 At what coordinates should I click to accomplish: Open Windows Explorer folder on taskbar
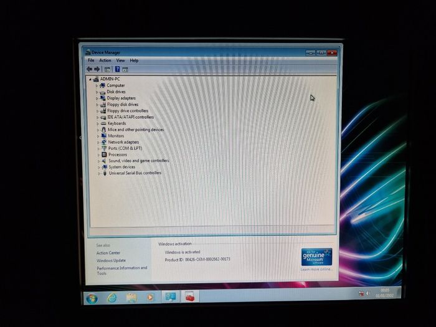[x=131, y=298]
